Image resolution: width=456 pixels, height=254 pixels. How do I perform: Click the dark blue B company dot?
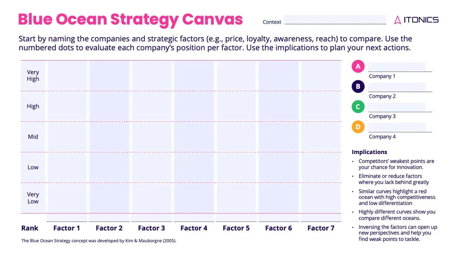358,87
